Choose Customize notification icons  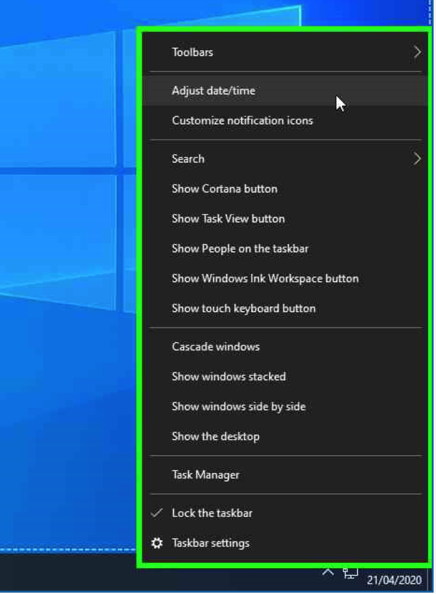click(x=242, y=121)
